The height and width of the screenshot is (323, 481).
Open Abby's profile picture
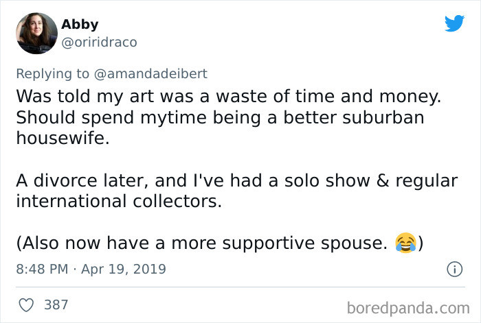[36, 33]
